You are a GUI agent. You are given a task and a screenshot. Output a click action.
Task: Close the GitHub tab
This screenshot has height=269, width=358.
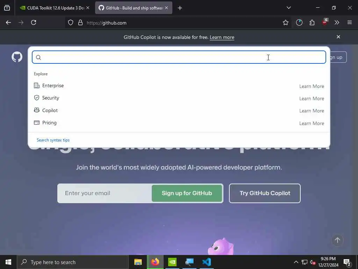click(166, 8)
